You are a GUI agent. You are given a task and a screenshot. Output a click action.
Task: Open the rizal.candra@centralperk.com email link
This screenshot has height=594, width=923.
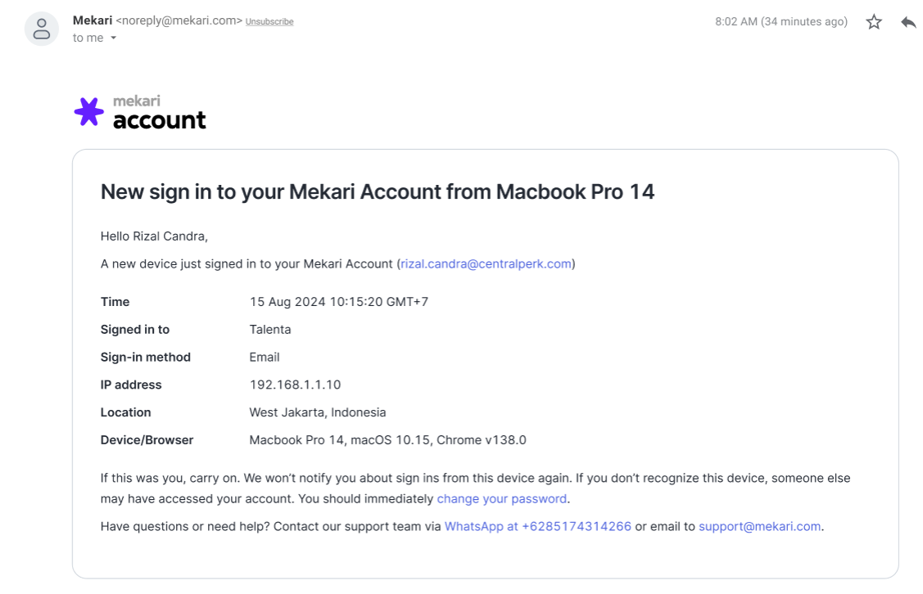[486, 263]
